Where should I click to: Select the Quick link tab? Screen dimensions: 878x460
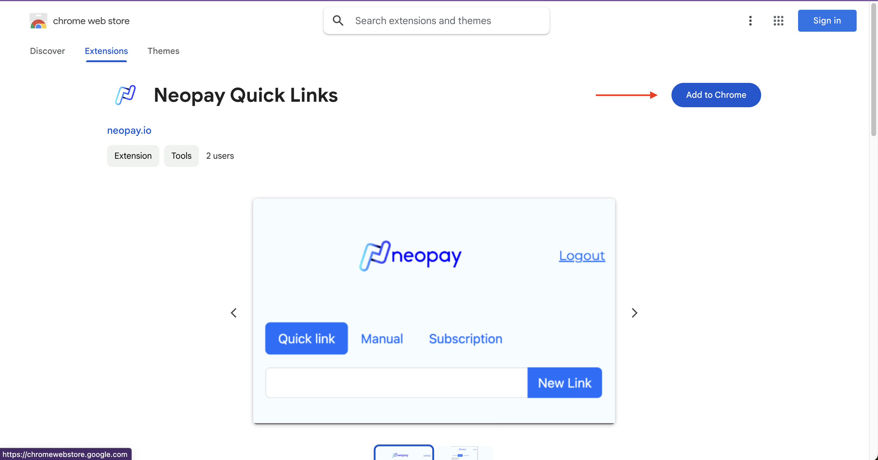[x=306, y=338]
